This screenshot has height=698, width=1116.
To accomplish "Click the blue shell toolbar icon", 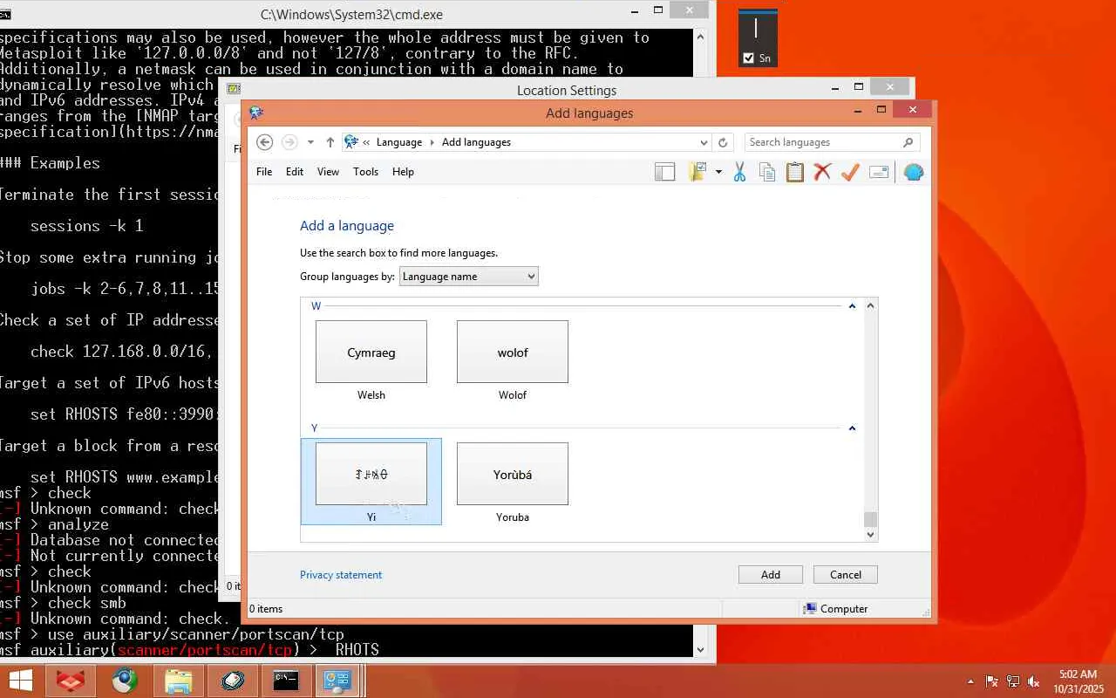I will point(913,172).
